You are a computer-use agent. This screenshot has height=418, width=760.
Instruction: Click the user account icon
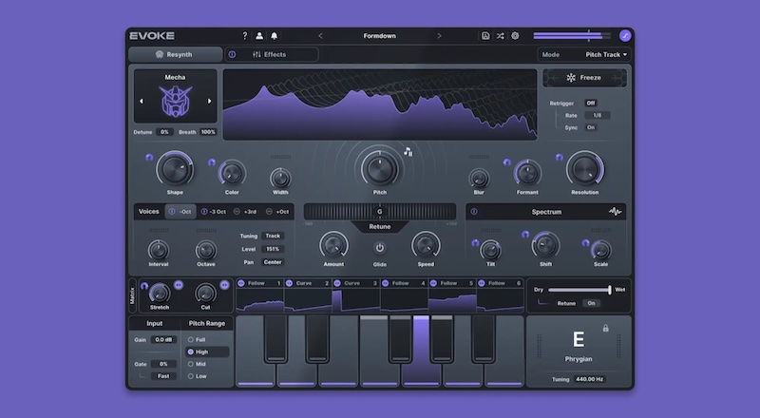pos(259,36)
